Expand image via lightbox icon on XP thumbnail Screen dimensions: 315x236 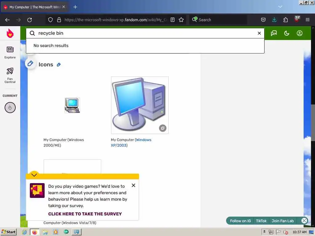coord(163,128)
